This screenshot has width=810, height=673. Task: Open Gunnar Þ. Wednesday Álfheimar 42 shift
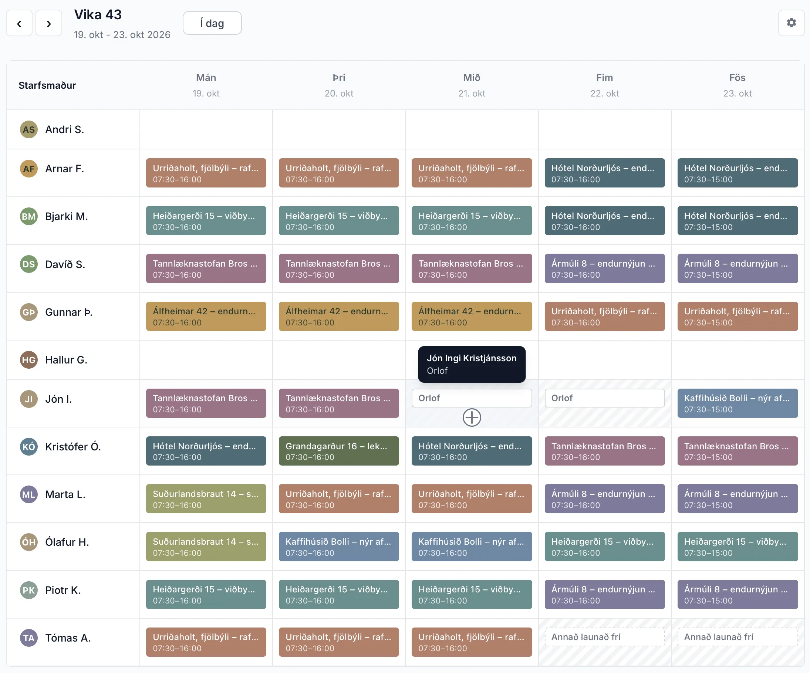[x=472, y=316]
